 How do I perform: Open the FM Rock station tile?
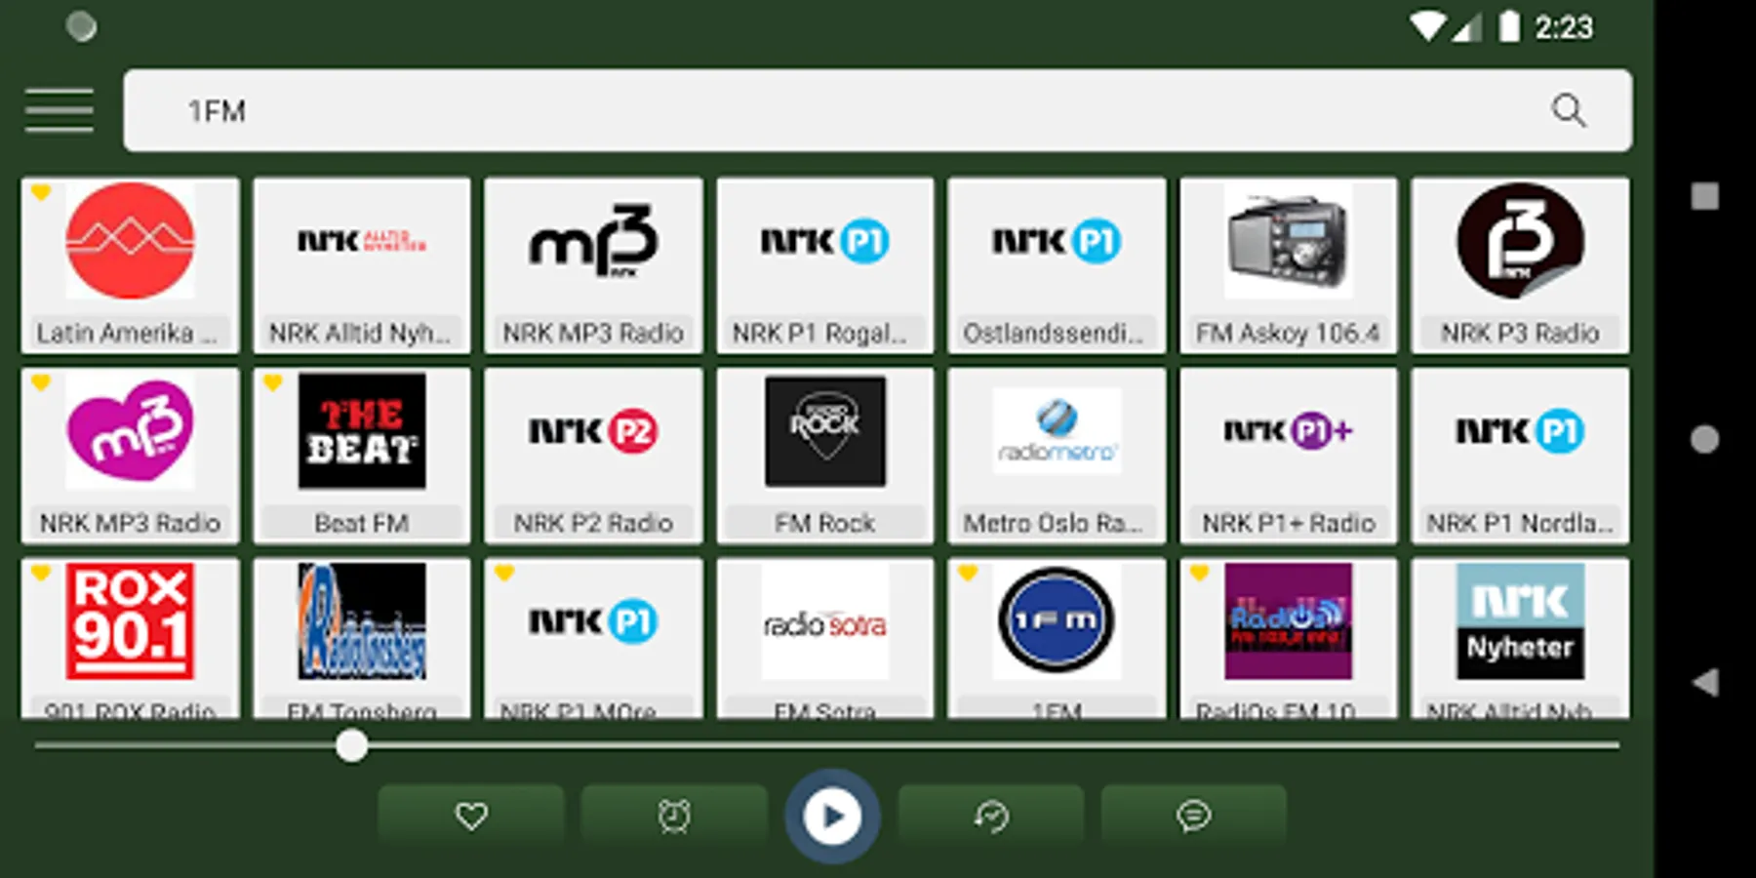point(825,456)
